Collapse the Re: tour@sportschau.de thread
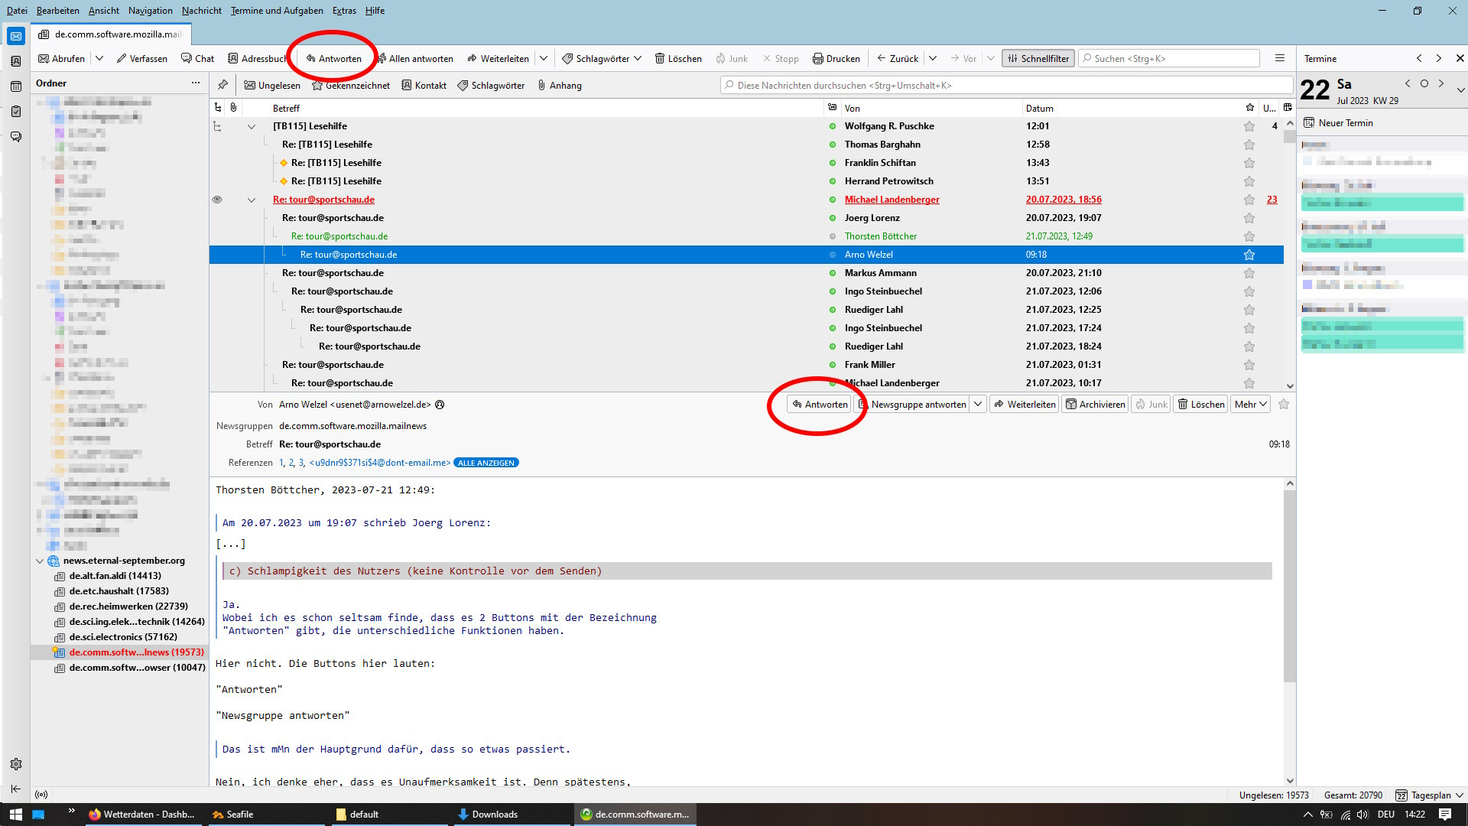The image size is (1468, 826). coord(252,200)
